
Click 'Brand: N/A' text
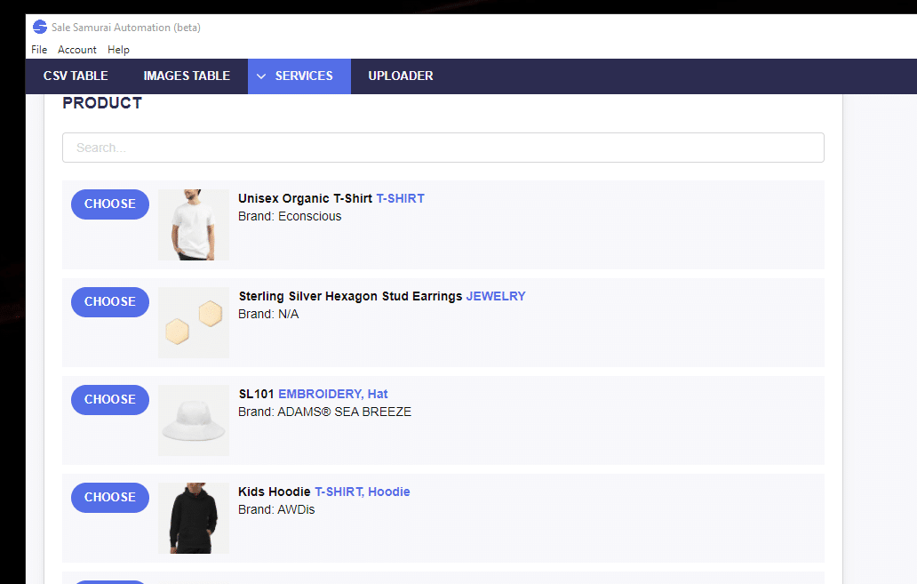[x=268, y=314]
